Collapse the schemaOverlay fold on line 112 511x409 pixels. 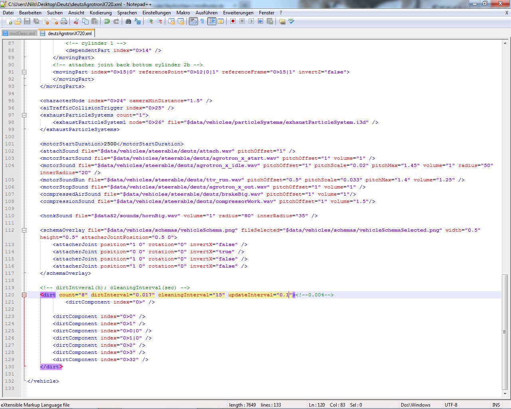(x=24, y=230)
